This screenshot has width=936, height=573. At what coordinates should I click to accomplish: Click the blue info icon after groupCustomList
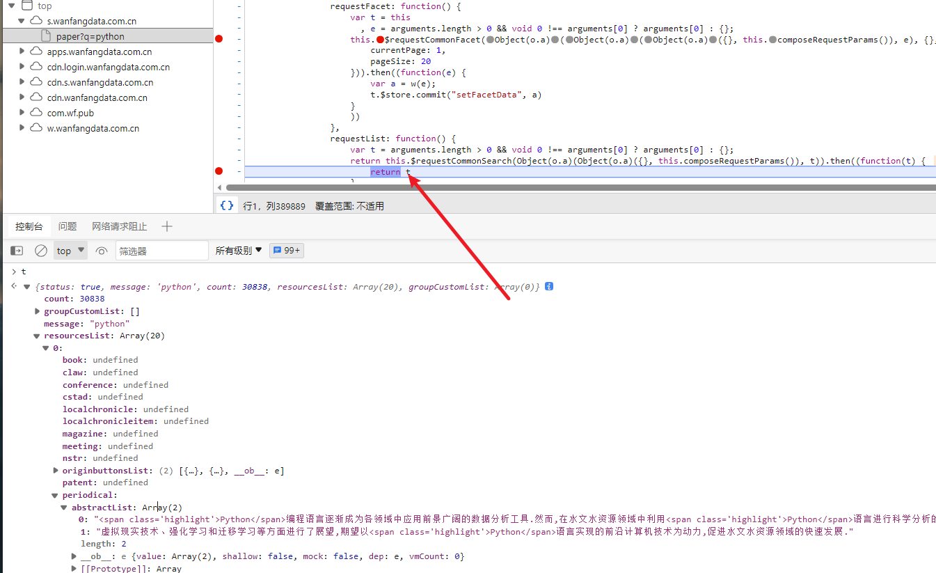(x=549, y=286)
